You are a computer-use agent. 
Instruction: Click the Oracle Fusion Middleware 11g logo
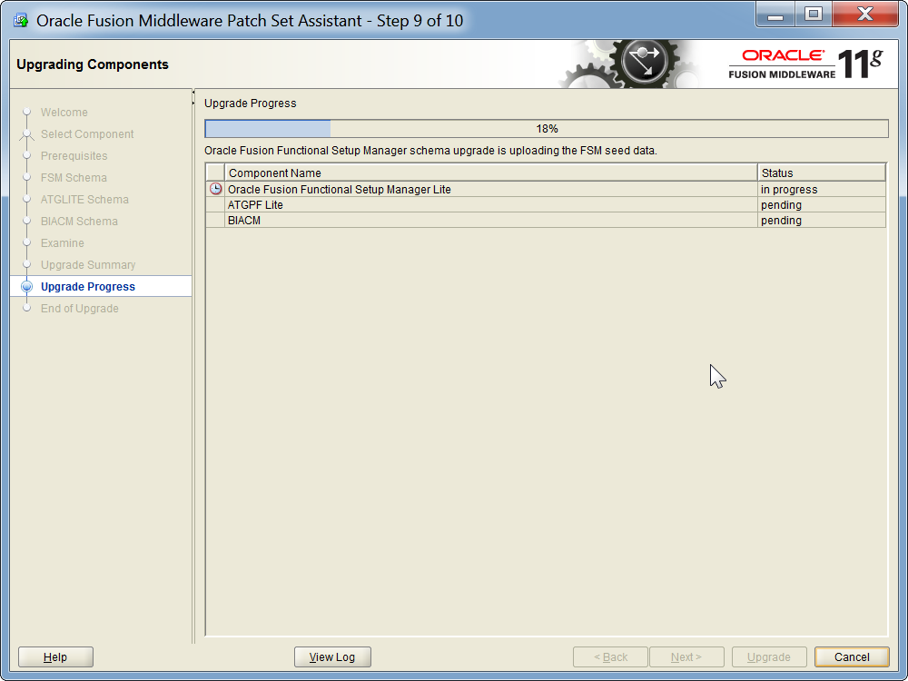[805, 64]
